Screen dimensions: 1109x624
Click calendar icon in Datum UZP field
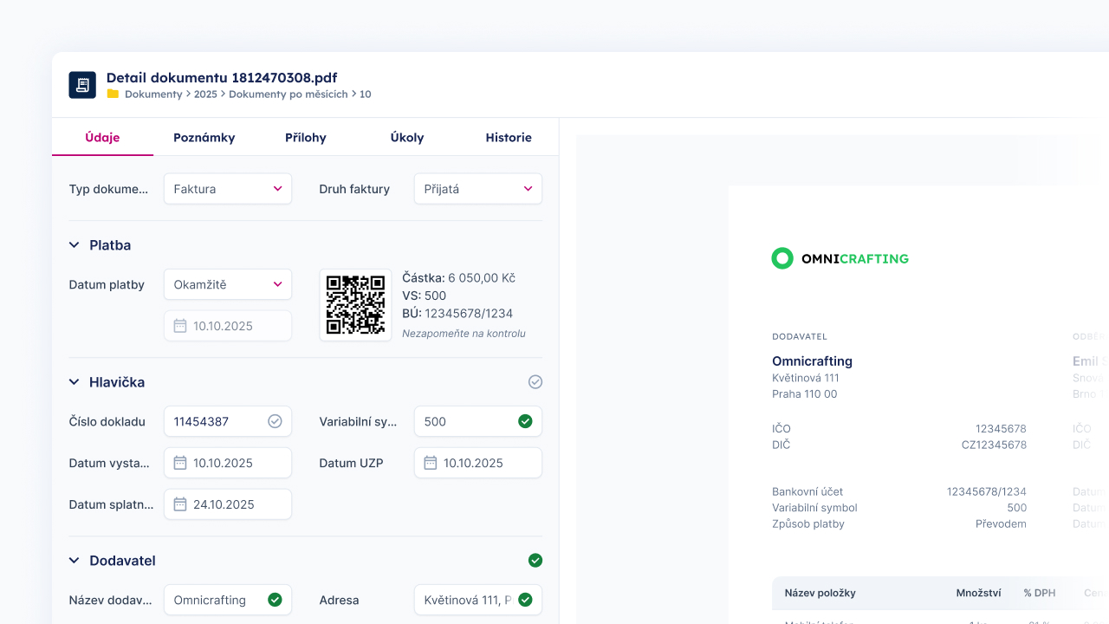[431, 463]
